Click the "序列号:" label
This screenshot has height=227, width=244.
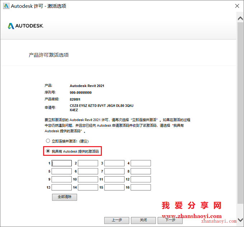[x=50, y=92]
